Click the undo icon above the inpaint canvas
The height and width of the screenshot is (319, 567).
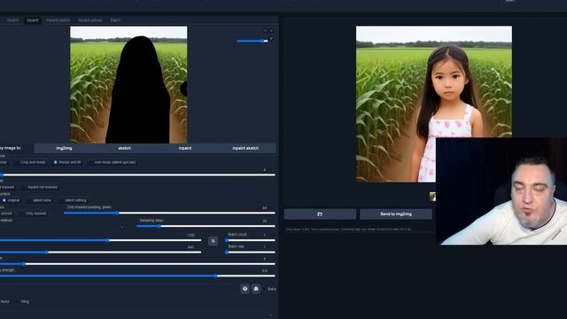(x=266, y=31)
